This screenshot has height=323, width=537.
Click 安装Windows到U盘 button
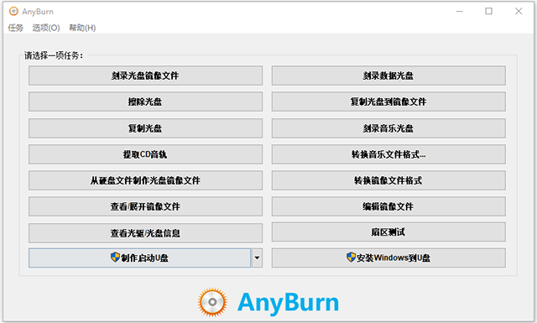tap(388, 258)
